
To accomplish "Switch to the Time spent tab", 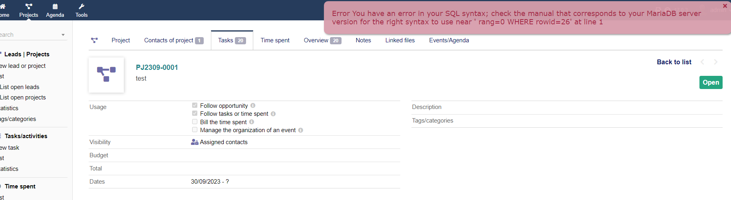I will [x=275, y=40].
